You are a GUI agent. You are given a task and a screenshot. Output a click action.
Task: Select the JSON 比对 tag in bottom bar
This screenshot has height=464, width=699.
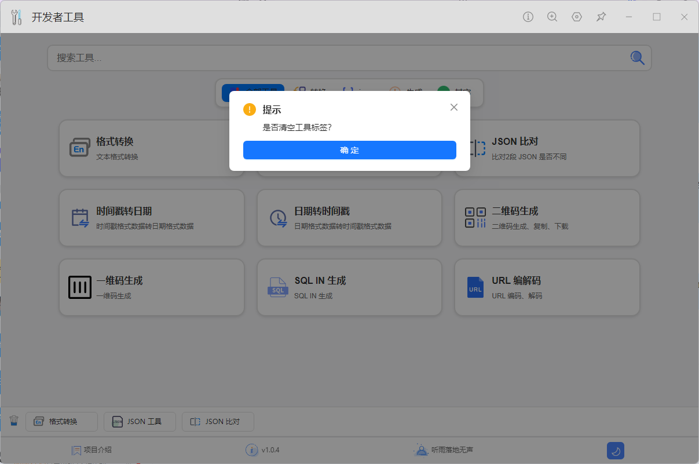pos(218,422)
